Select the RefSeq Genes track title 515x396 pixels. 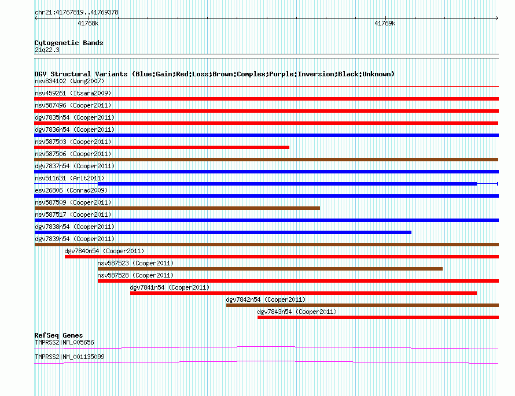tap(58, 335)
